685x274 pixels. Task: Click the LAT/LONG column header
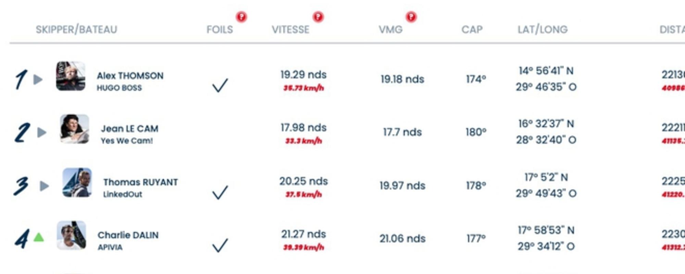coord(543,29)
